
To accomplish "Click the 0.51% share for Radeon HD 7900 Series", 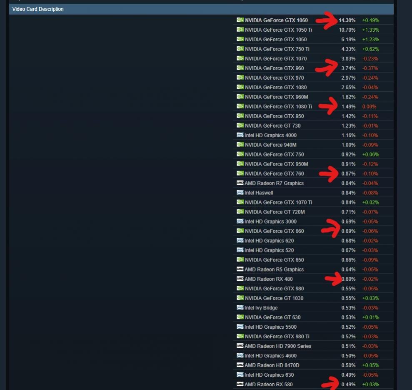I will pyautogui.click(x=348, y=346).
